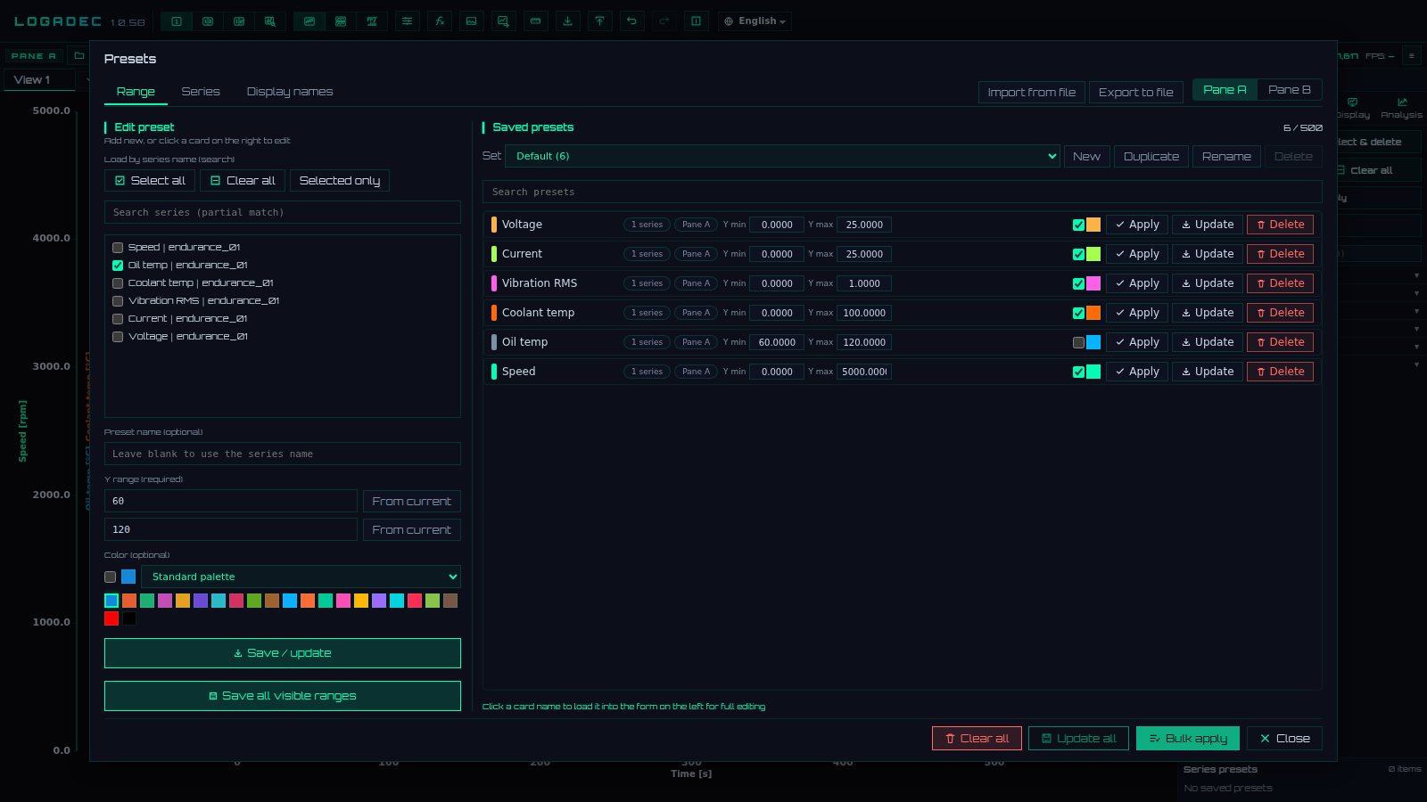Screen dimensions: 1427x802
Task: Delete the Coolant temp preset
Action: 1280,313
